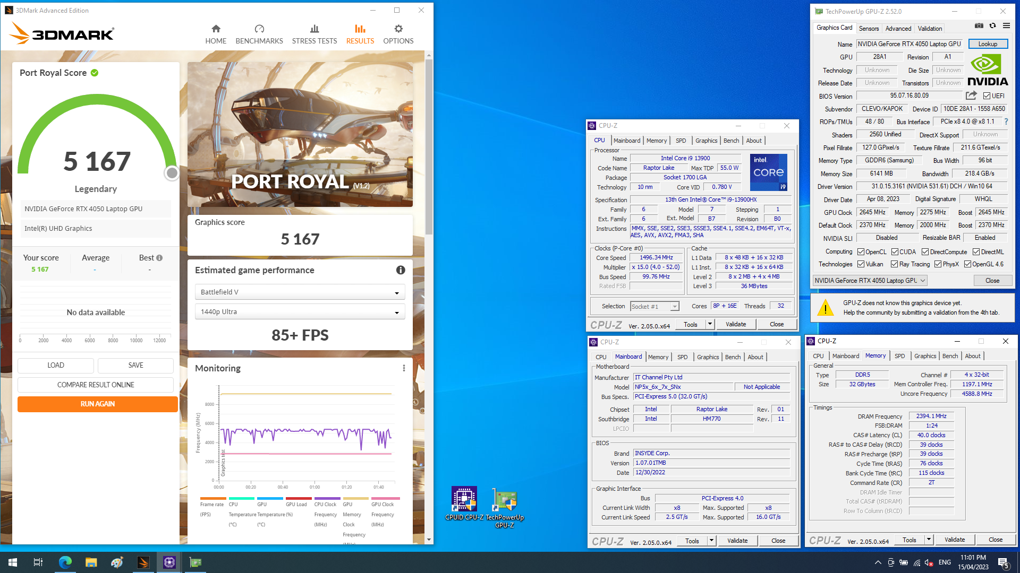
Task: Show hidden tray icons chevron
Action: (878, 562)
